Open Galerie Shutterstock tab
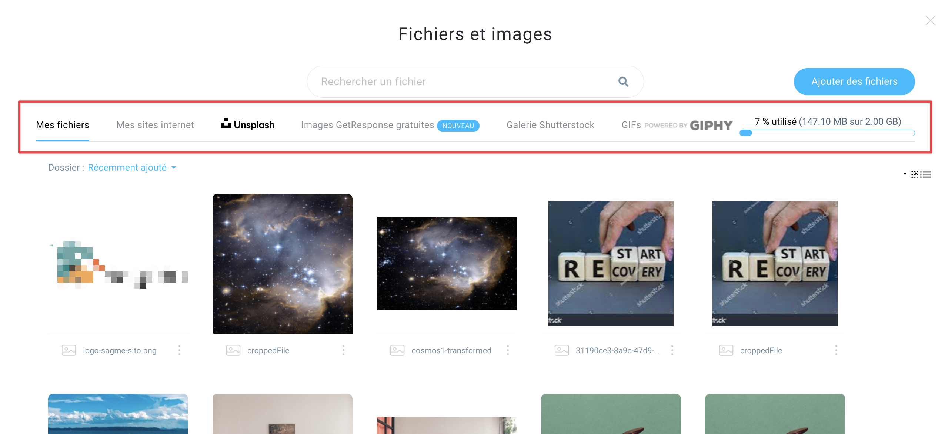The image size is (945, 434). [550, 125]
